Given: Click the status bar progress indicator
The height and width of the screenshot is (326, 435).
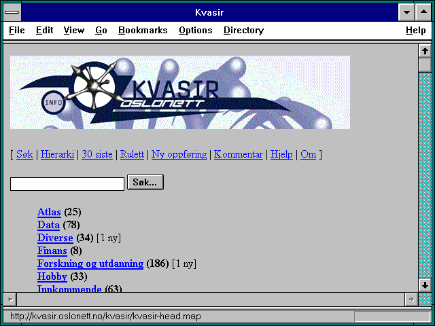Looking at the screenshot, I should 392,316.
